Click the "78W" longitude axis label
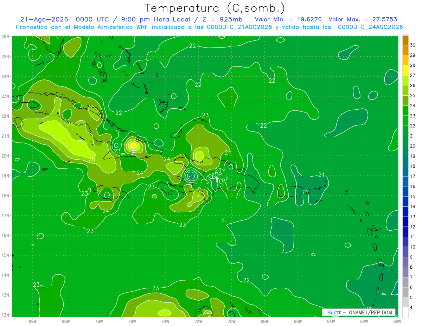 (x=99, y=321)
